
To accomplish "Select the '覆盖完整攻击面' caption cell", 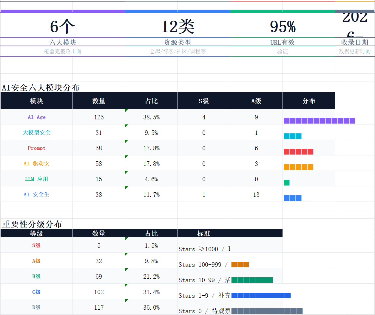I will coord(63,51).
